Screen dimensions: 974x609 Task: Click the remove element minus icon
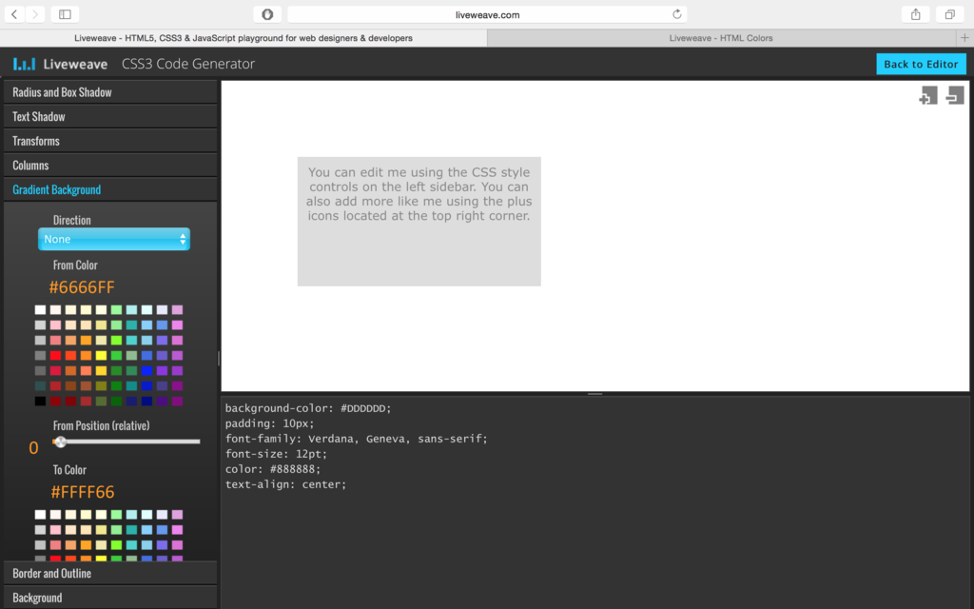click(955, 95)
